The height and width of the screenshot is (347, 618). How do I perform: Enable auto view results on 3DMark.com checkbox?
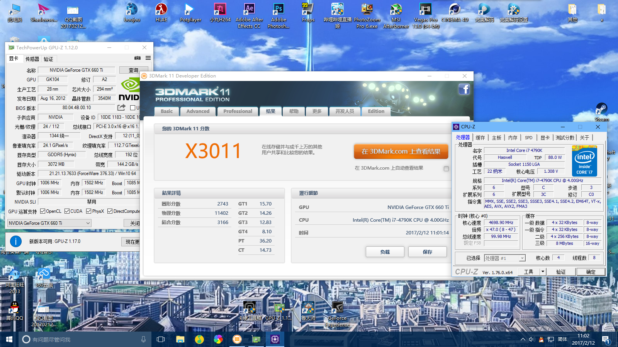tap(446, 168)
